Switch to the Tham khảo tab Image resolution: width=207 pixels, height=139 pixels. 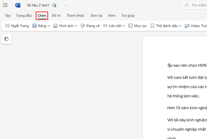75,15
